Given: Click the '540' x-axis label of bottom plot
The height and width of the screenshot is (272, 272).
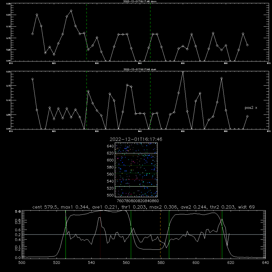Looking at the screenshot, I should [91, 263].
